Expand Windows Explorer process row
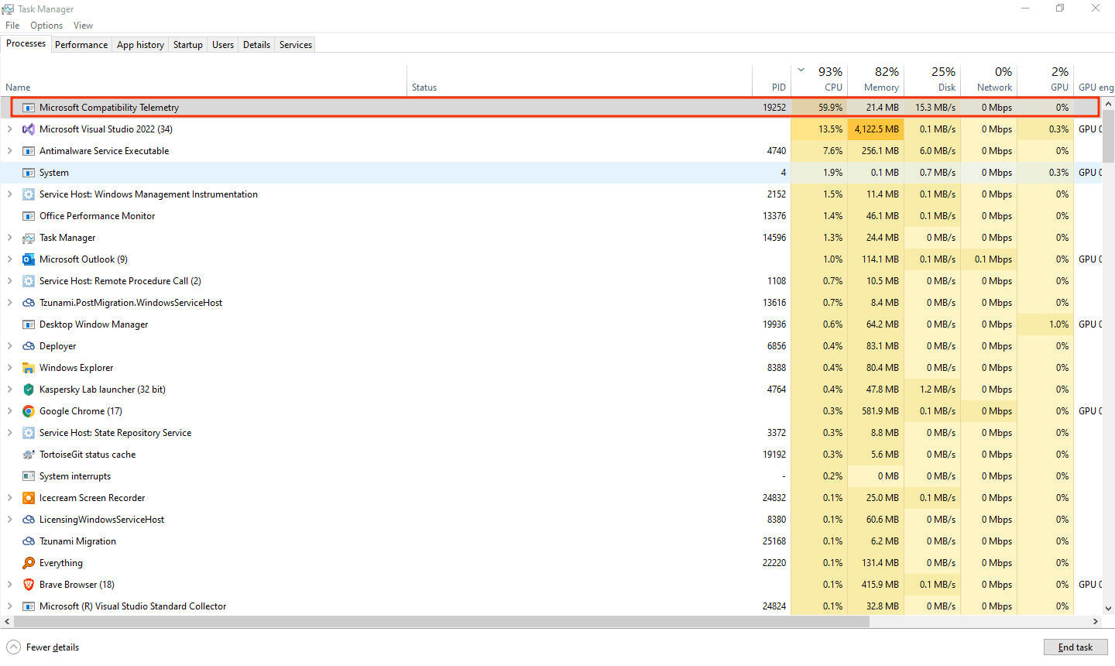Image resolution: width=1115 pixels, height=666 pixels. (x=9, y=368)
